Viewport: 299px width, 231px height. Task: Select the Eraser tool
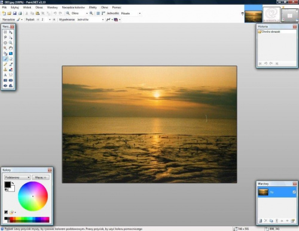(11, 59)
